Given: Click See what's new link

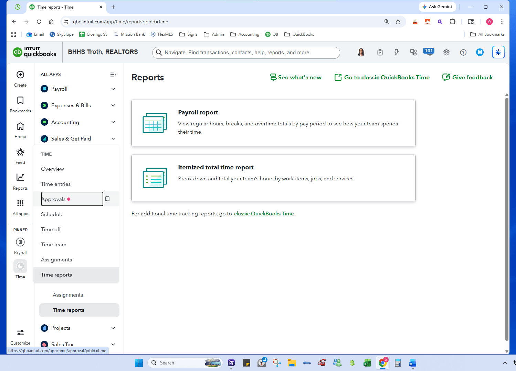Looking at the screenshot, I should 296,77.
